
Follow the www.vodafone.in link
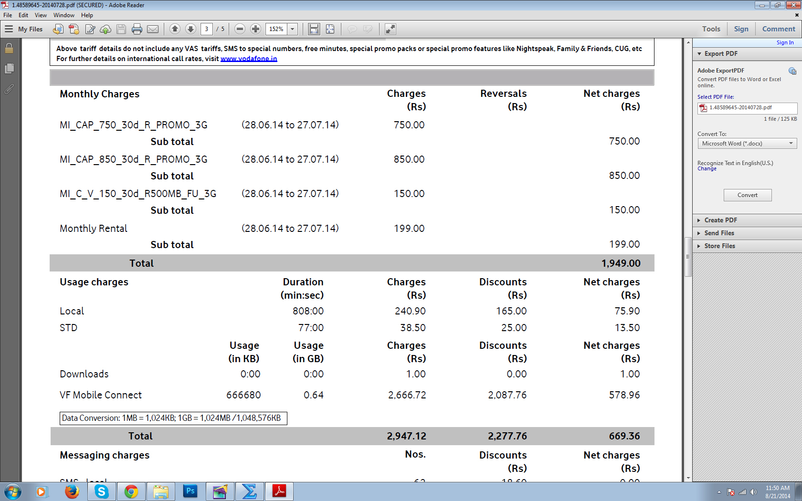tap(249, 59)
